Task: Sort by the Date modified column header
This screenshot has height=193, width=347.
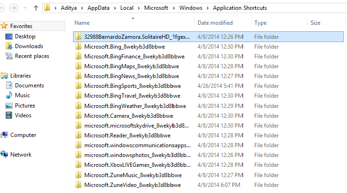Action: point(215,23)
